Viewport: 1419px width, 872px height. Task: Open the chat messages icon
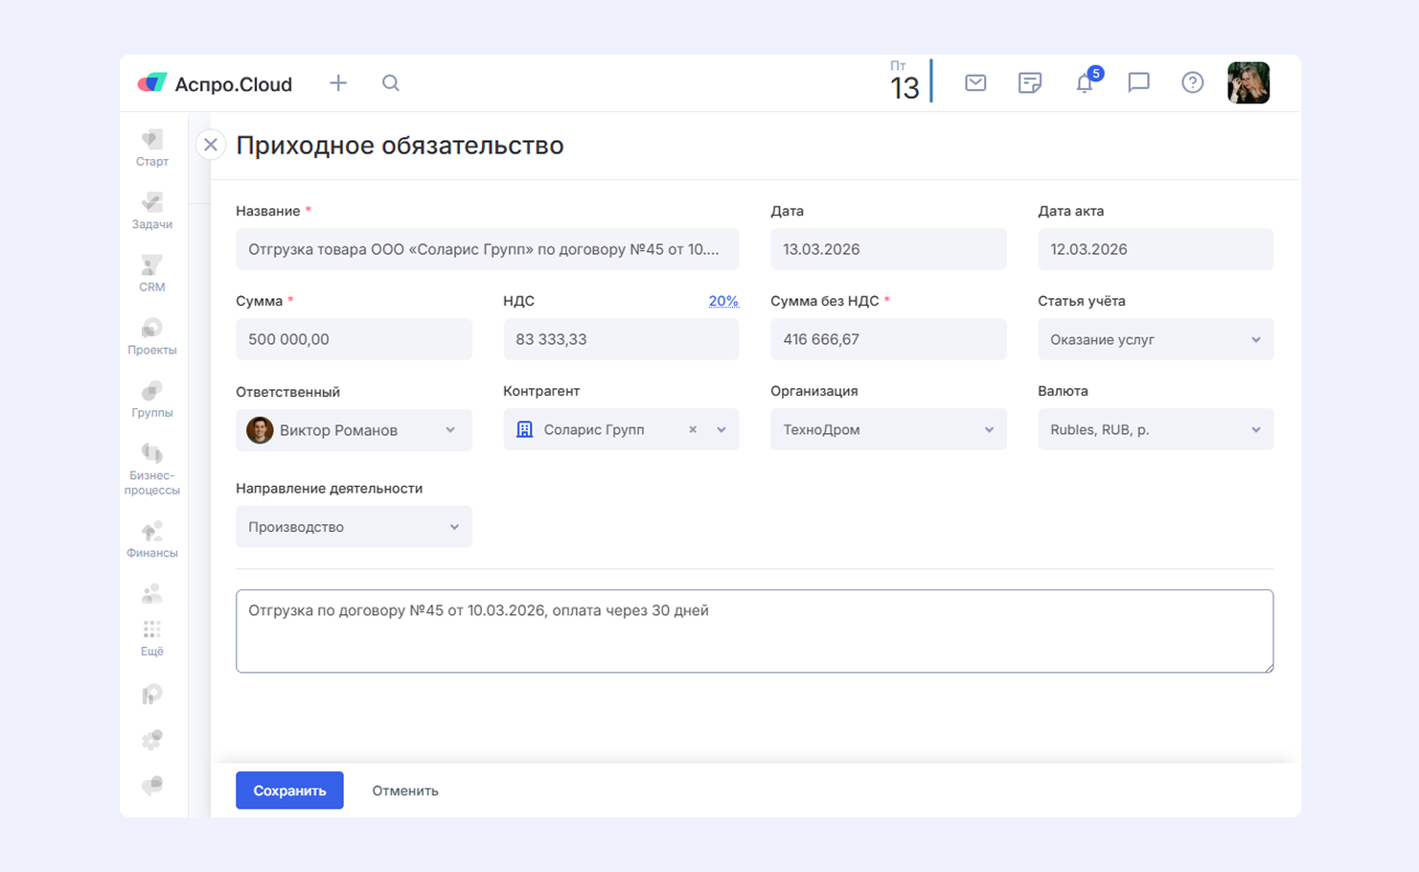click(1138, 83)
